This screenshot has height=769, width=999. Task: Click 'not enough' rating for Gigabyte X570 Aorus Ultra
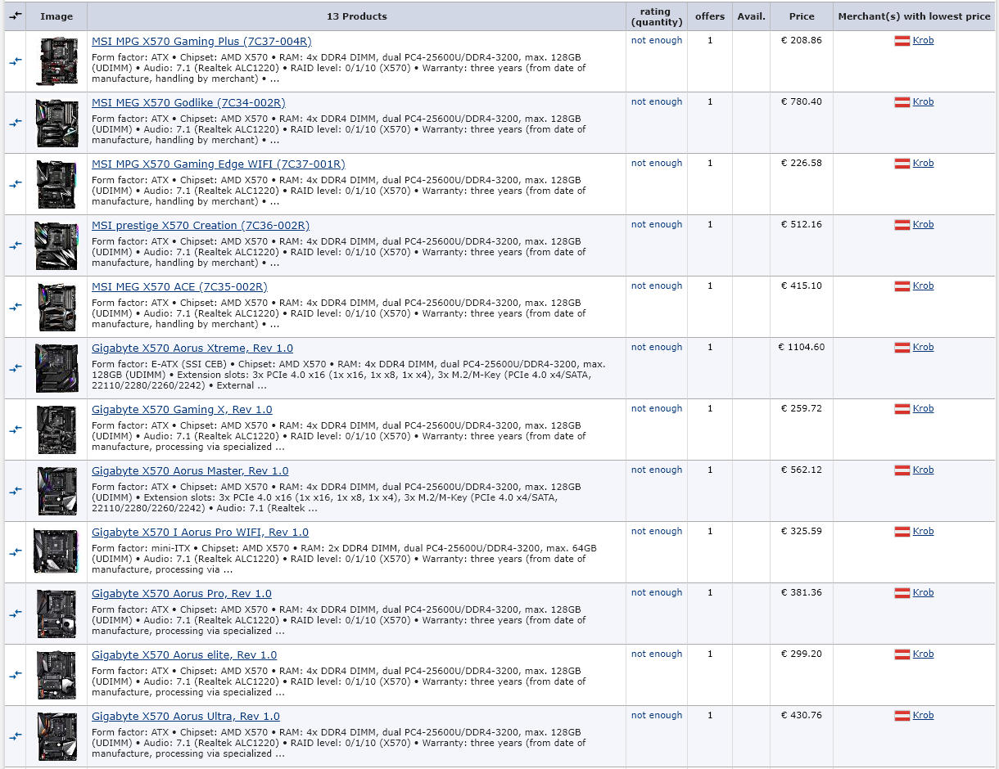pyautogui.click(x=657, y=716)
